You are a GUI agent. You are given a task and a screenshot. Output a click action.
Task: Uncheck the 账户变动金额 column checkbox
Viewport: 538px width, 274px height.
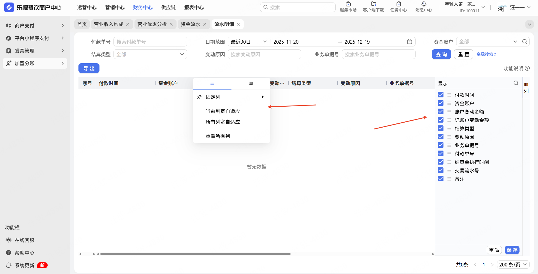coord(441,111)
